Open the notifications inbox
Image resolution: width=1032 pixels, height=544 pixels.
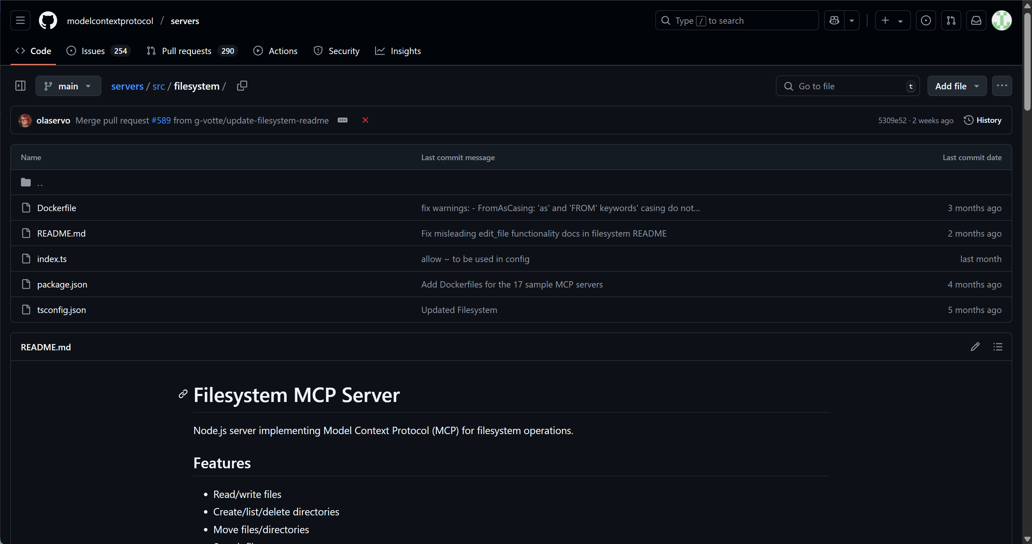(976, 21)
